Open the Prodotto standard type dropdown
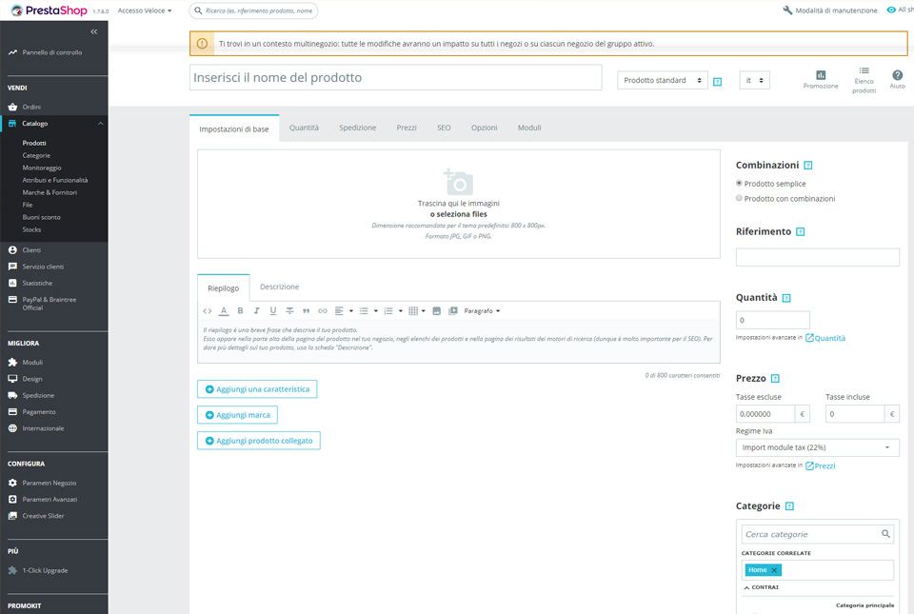Viewport: 914px width, 614px height. click(x=663, y=80)
